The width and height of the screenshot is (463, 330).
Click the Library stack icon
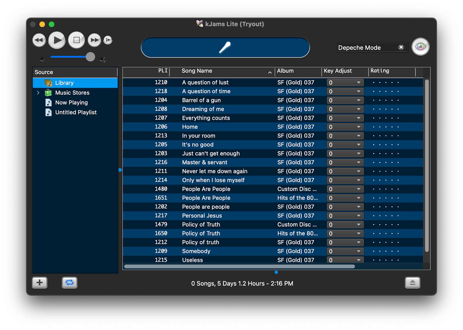coord(48,83)
